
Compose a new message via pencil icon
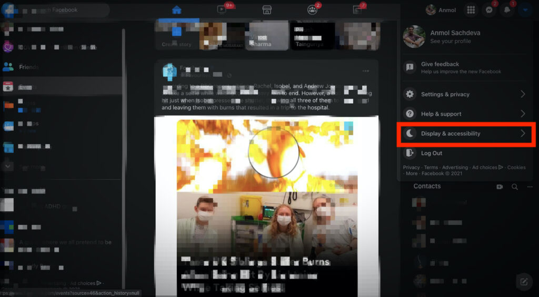click(x=524, y=281)
